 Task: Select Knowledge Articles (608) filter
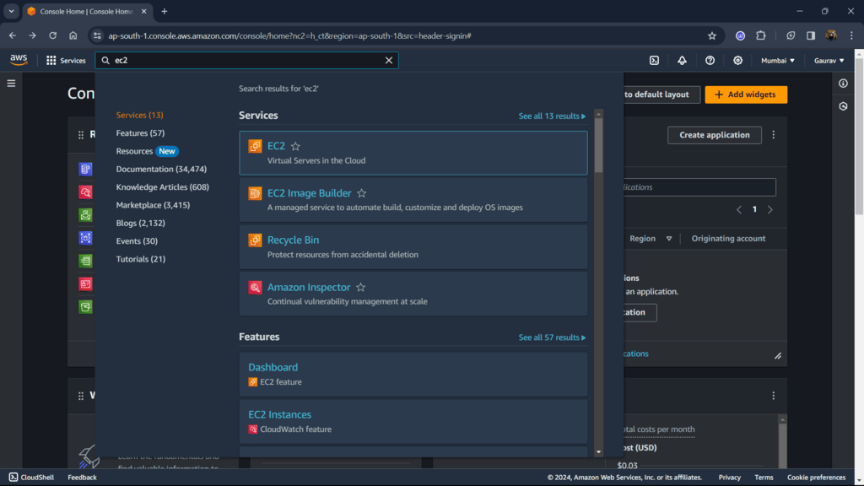pyautogui.click(x=163, y=187)
